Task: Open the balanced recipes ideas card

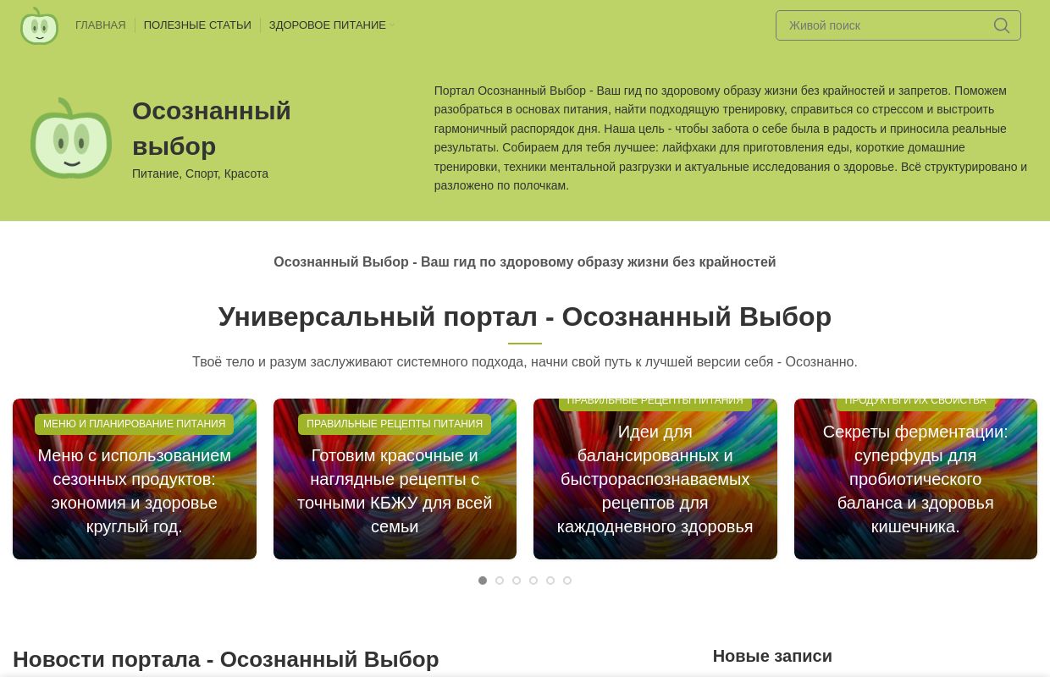Action: point(655,479)
